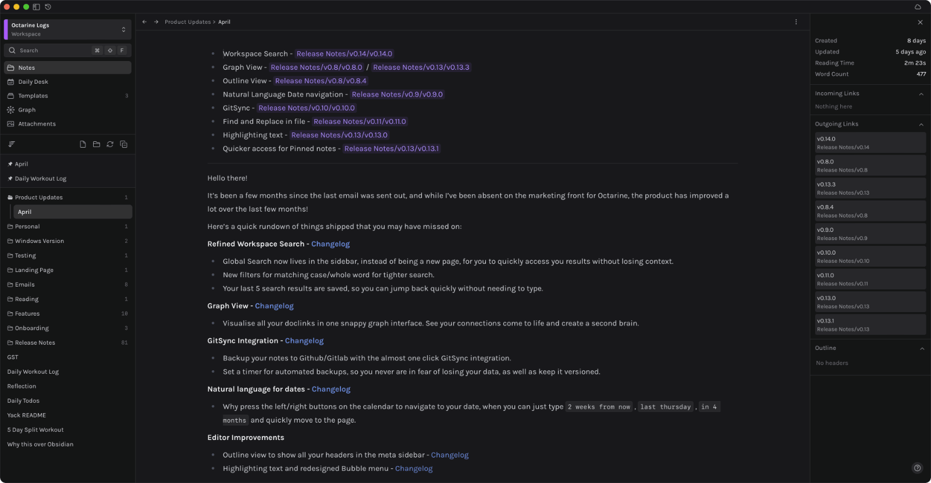
Task: Open the v0.14.0 outgoing link card
Action: point(870,143)
